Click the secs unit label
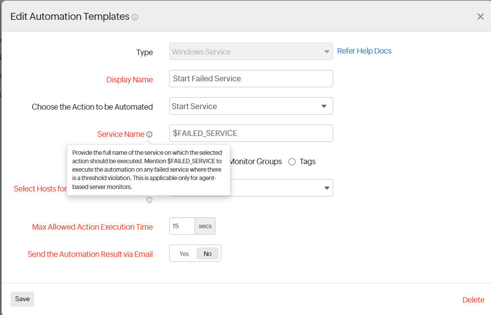The image size is (491, 315). coord(205,226)
